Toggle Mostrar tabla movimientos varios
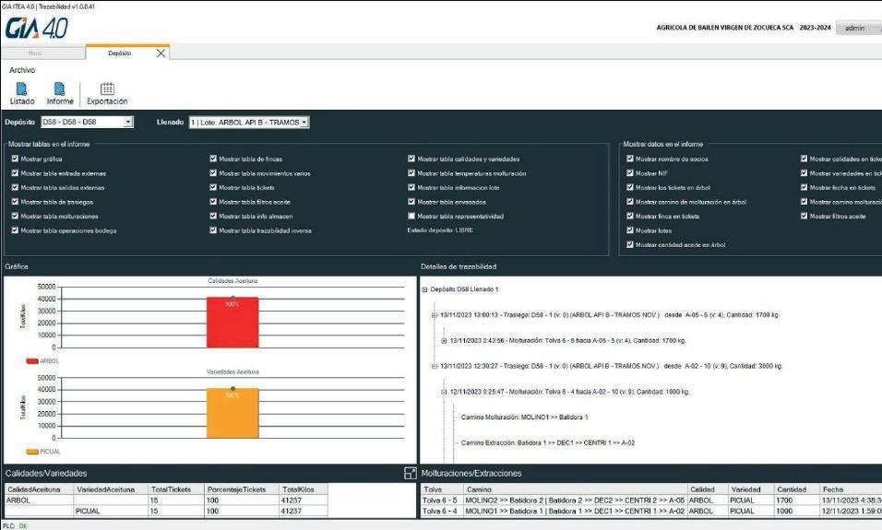This screenshot has height=530, width=882. point(213,173)
